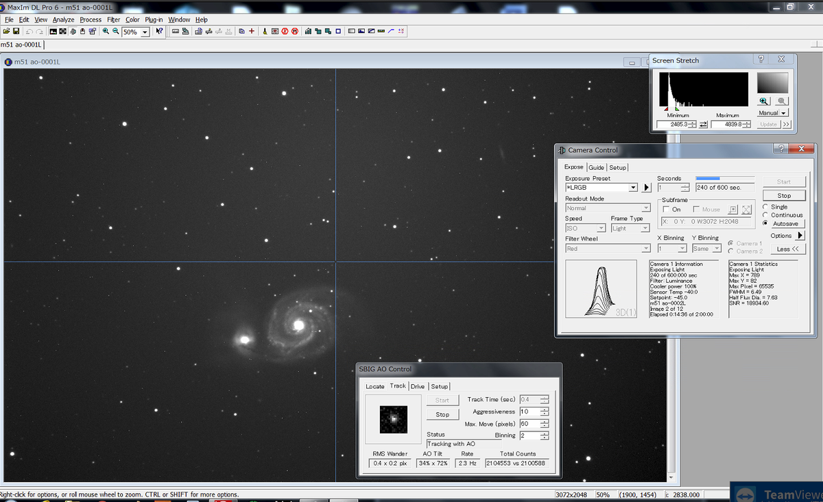Click the Camera Control help question mark

[x=780, y=149]
